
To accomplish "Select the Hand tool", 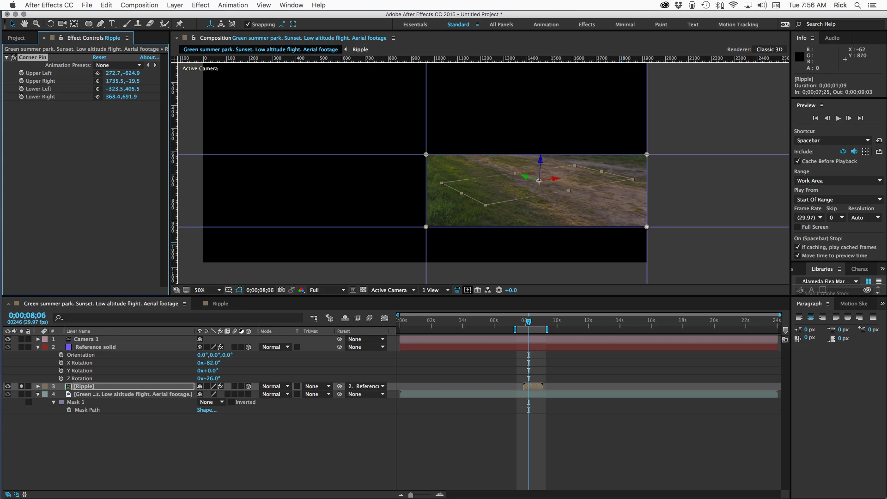I will pyautogui.click(x=24, y=24).
